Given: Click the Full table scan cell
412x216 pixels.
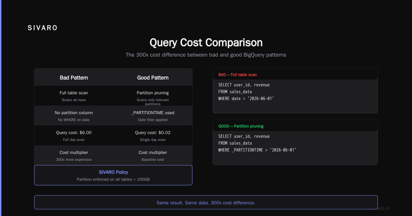Looking at the screenshot, I should click(x=74, y=93).
